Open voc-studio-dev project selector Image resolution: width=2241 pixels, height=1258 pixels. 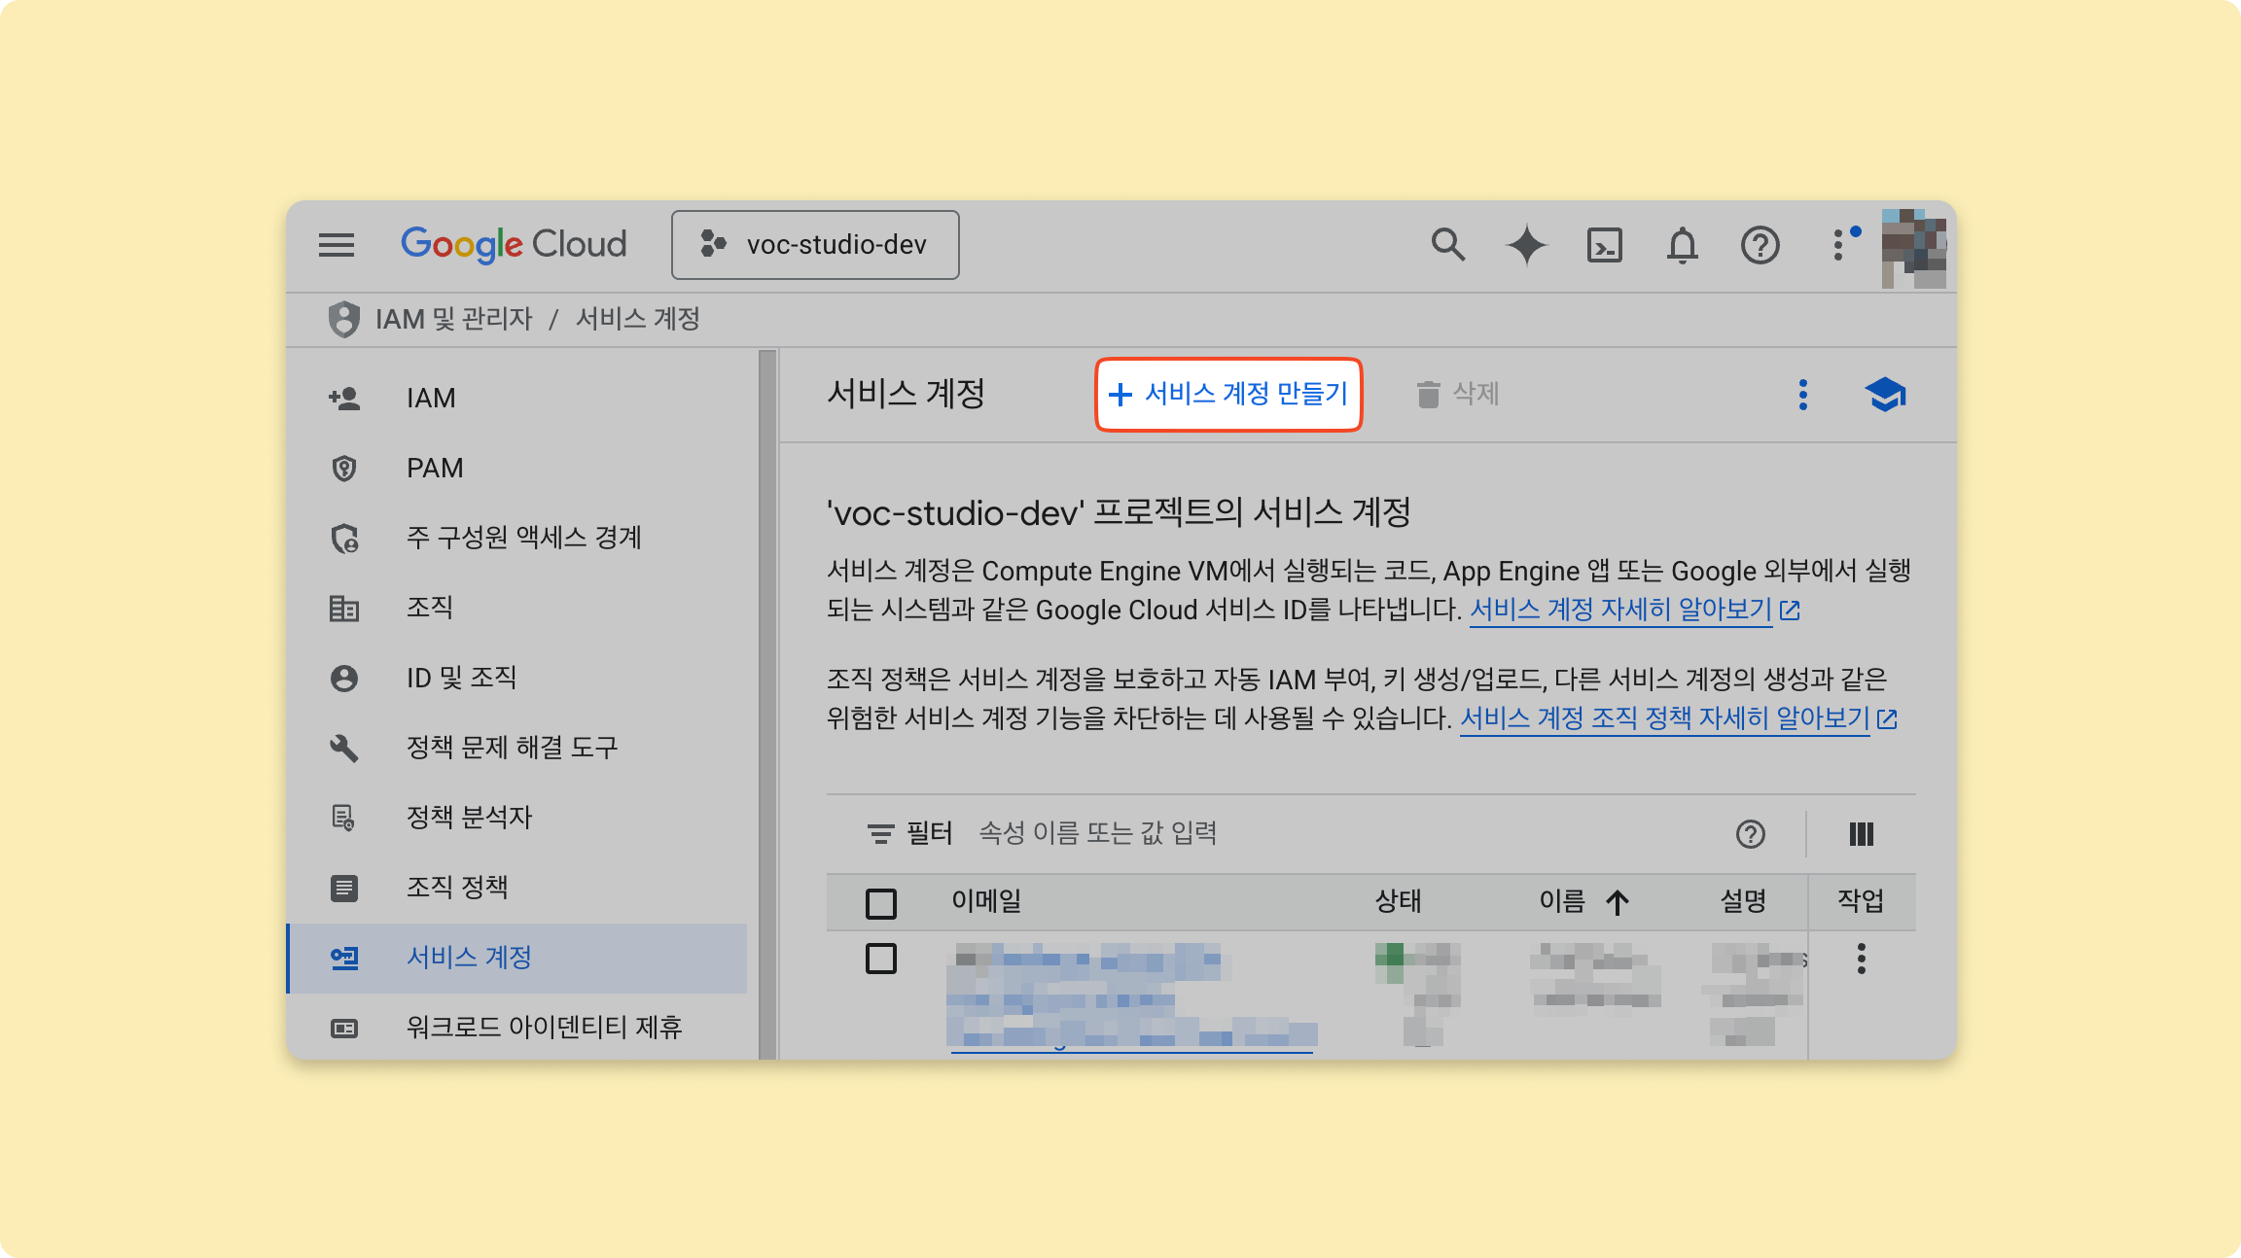pyautogui.click(x=815, y=245)
